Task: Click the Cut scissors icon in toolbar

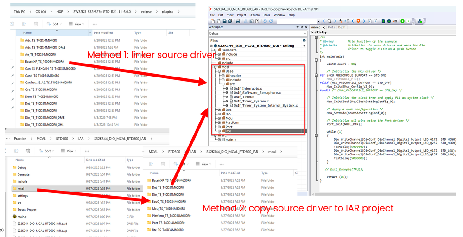Action: (247, 21)
